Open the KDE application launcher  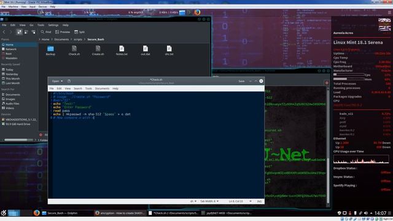click(4, 213)
